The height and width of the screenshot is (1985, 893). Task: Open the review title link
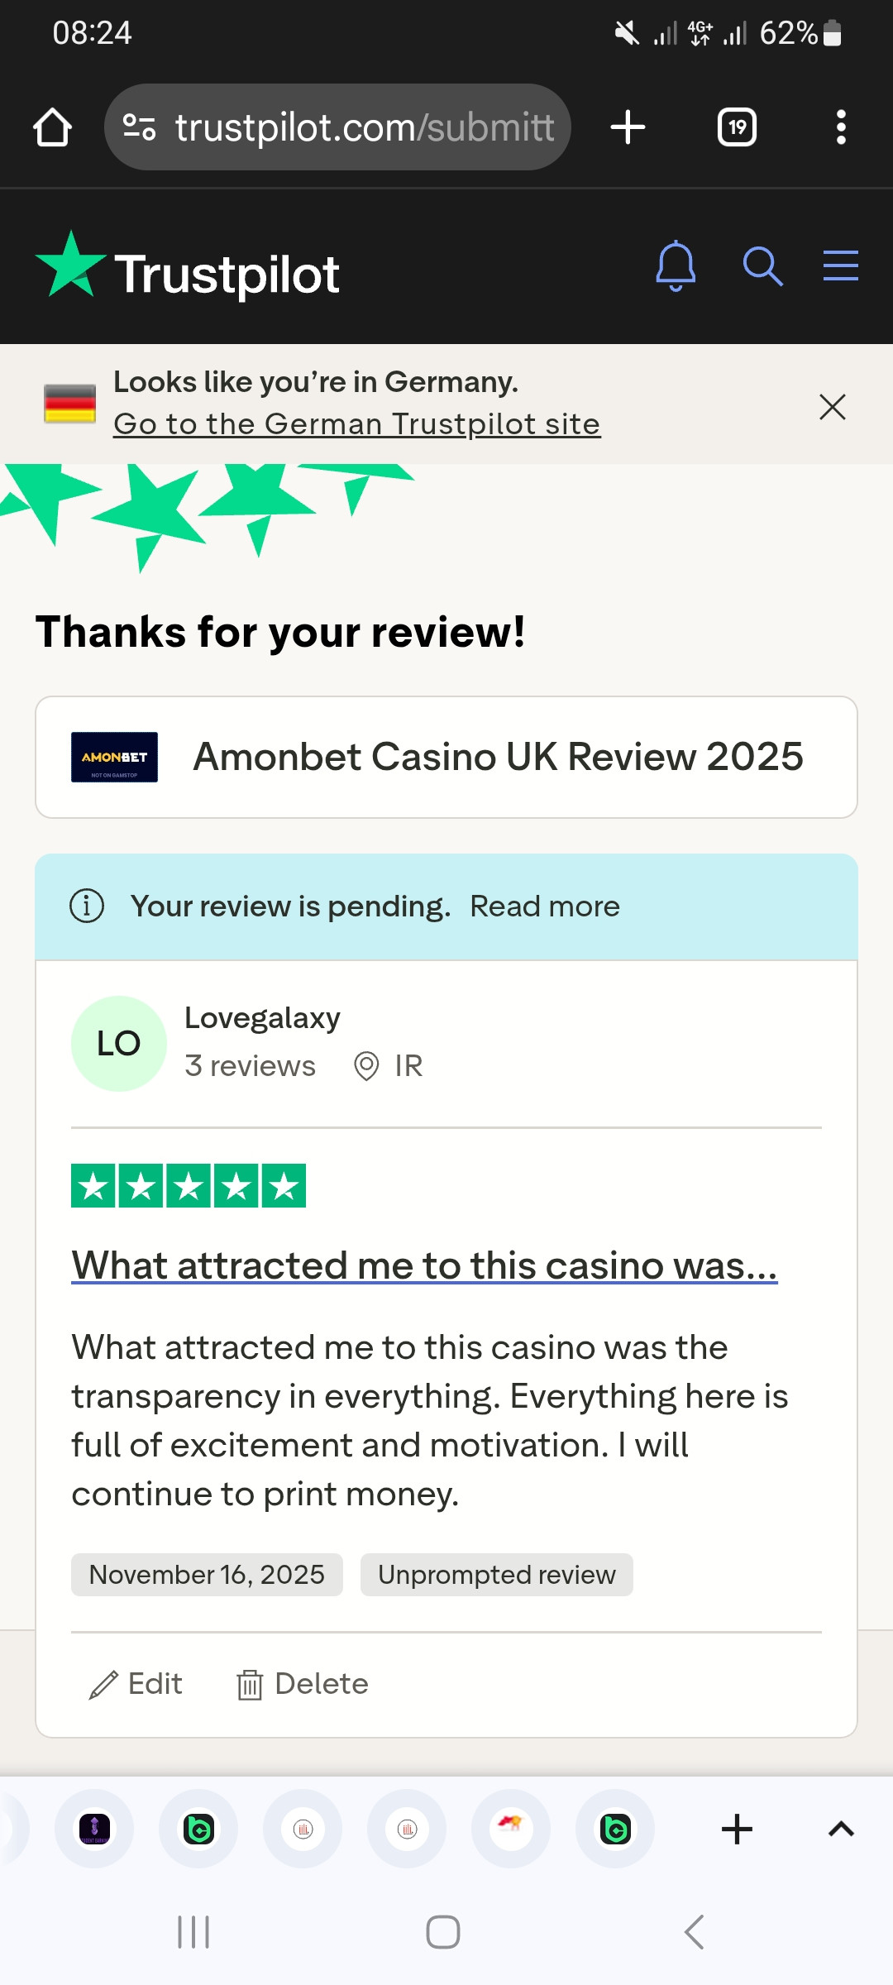coord(424,1265)
